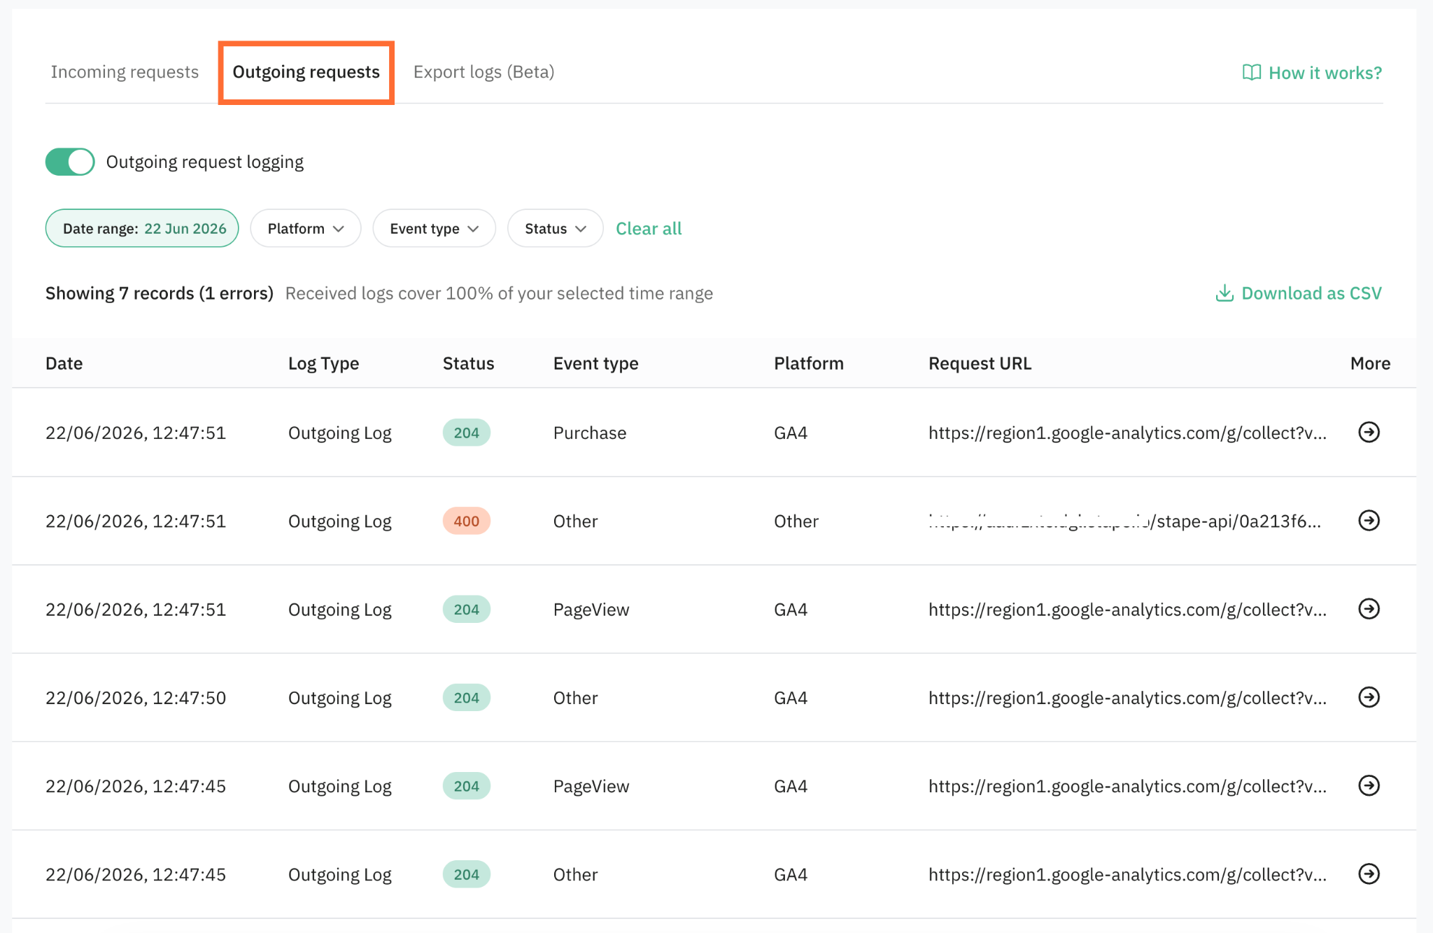Open the Date range 22 Jun 2026 filter
Viewport: 1433px width, 933px height.
tap(142, 228)
